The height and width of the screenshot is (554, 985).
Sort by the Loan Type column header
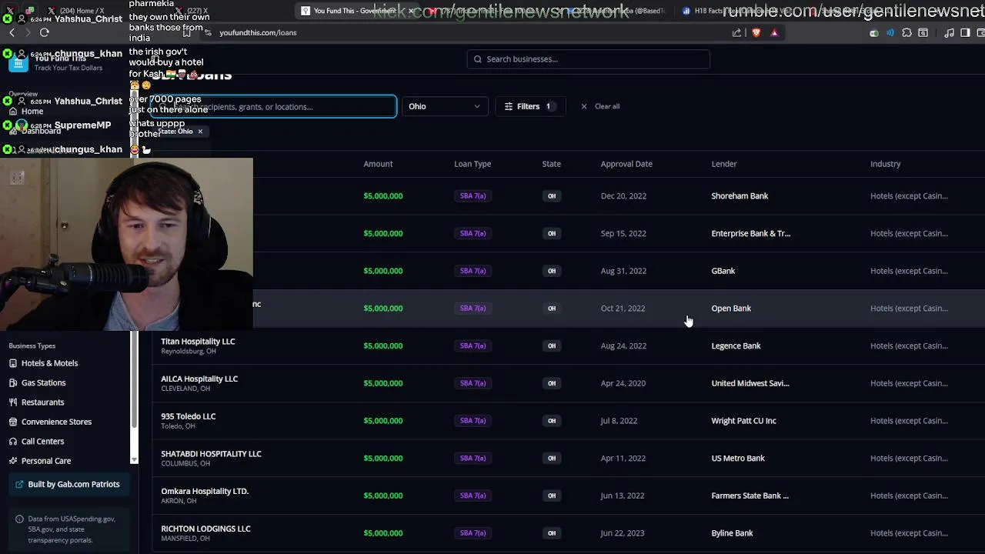click(472, 164)
